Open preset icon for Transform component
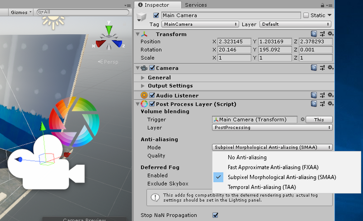This screenshot has height=221, width=363. pos(322,34)
